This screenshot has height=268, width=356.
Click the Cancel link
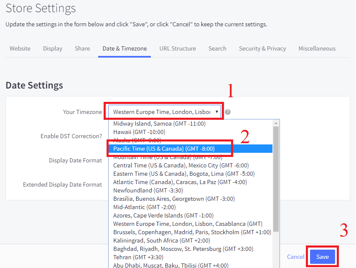[295, 257]
